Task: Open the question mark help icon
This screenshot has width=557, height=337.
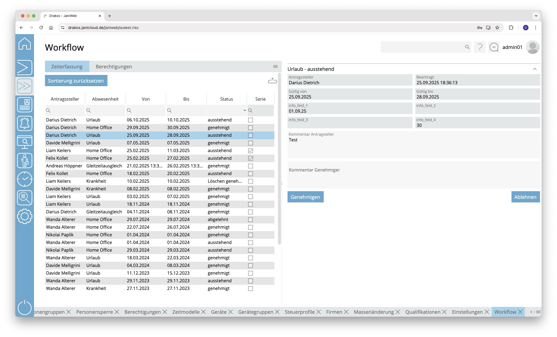Action: pyautogui.click(x=480, y=47)
